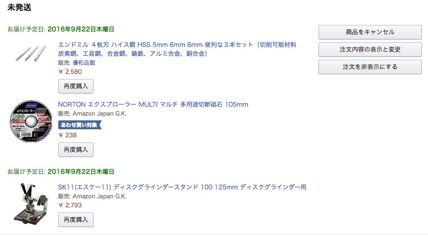Open the NORTON エクスプローラー MULTI product link
The width and height of the screenshot is (428, 236).
point(153,104)
